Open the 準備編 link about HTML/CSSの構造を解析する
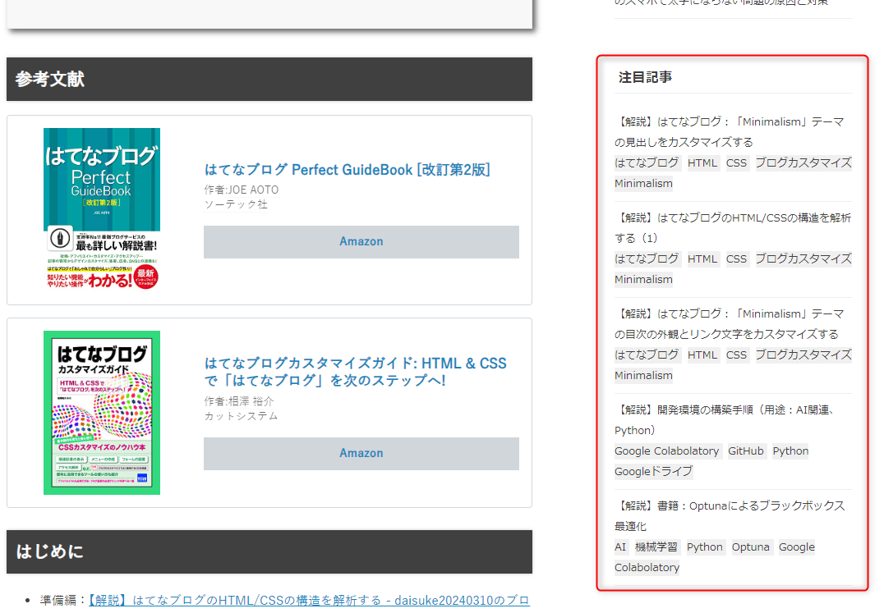 click(x=309, y=600)
